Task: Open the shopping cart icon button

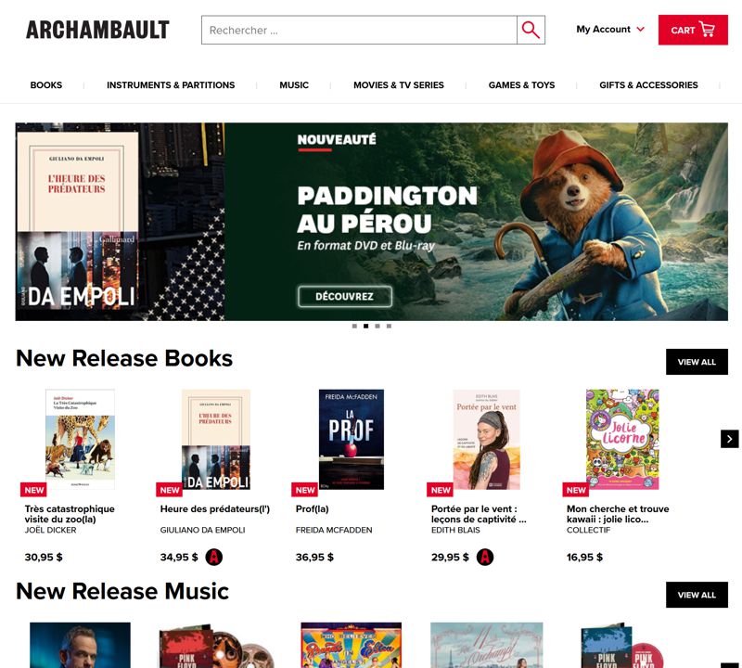Action: pos(693,30)
